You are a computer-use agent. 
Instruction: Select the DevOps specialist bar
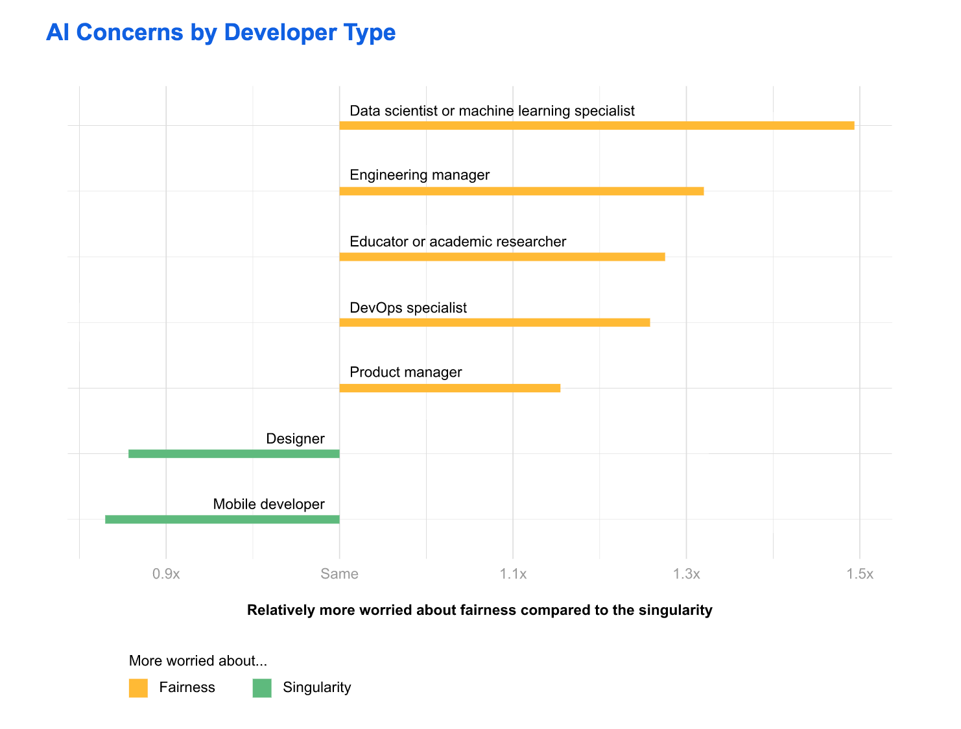click(x=494, y=322)
